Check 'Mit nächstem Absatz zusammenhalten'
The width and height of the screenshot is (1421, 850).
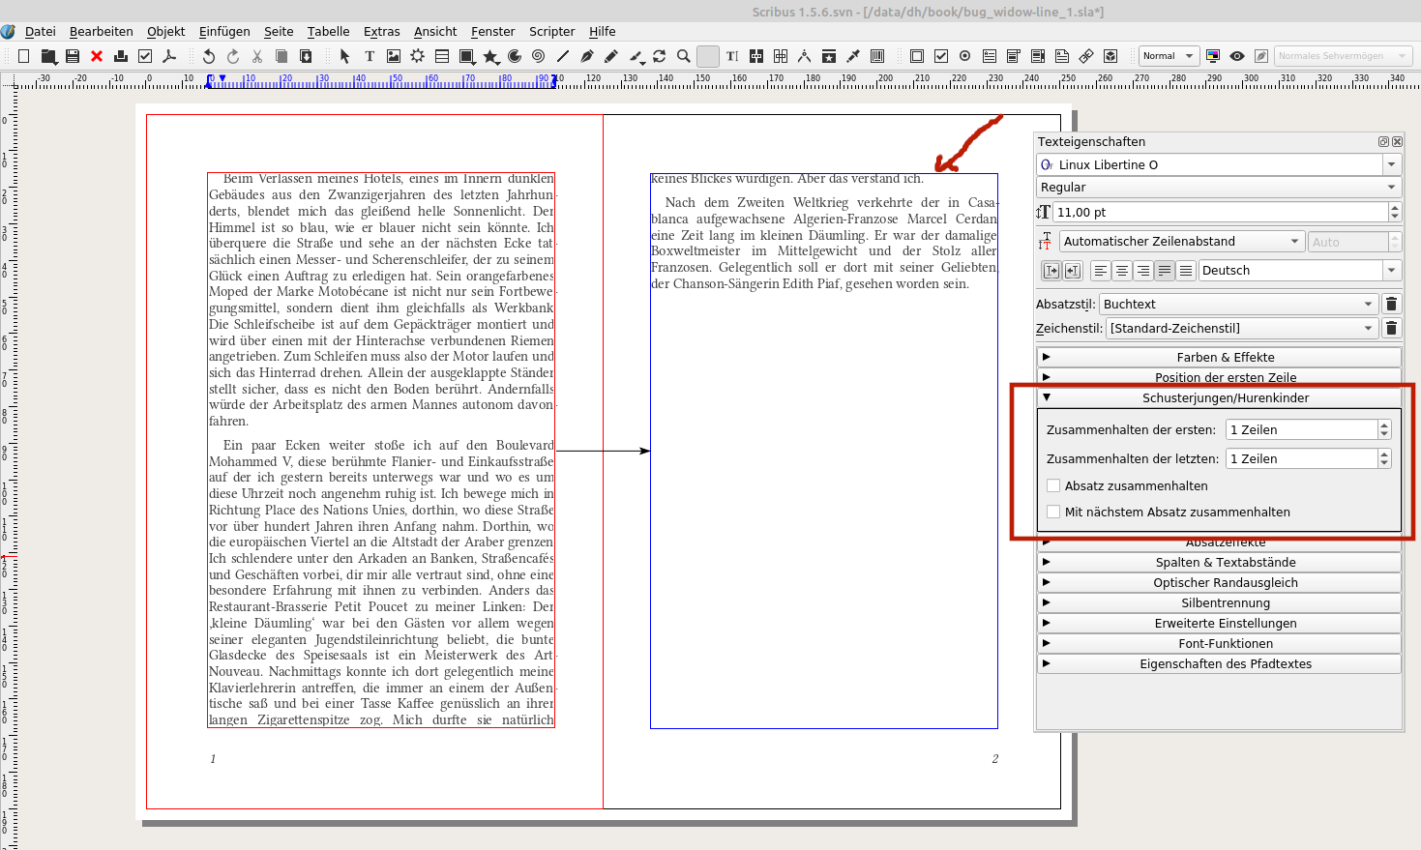tap(1053, 512)
